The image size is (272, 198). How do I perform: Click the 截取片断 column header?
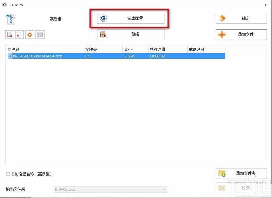pyautogui.click(x=206, y=49)
